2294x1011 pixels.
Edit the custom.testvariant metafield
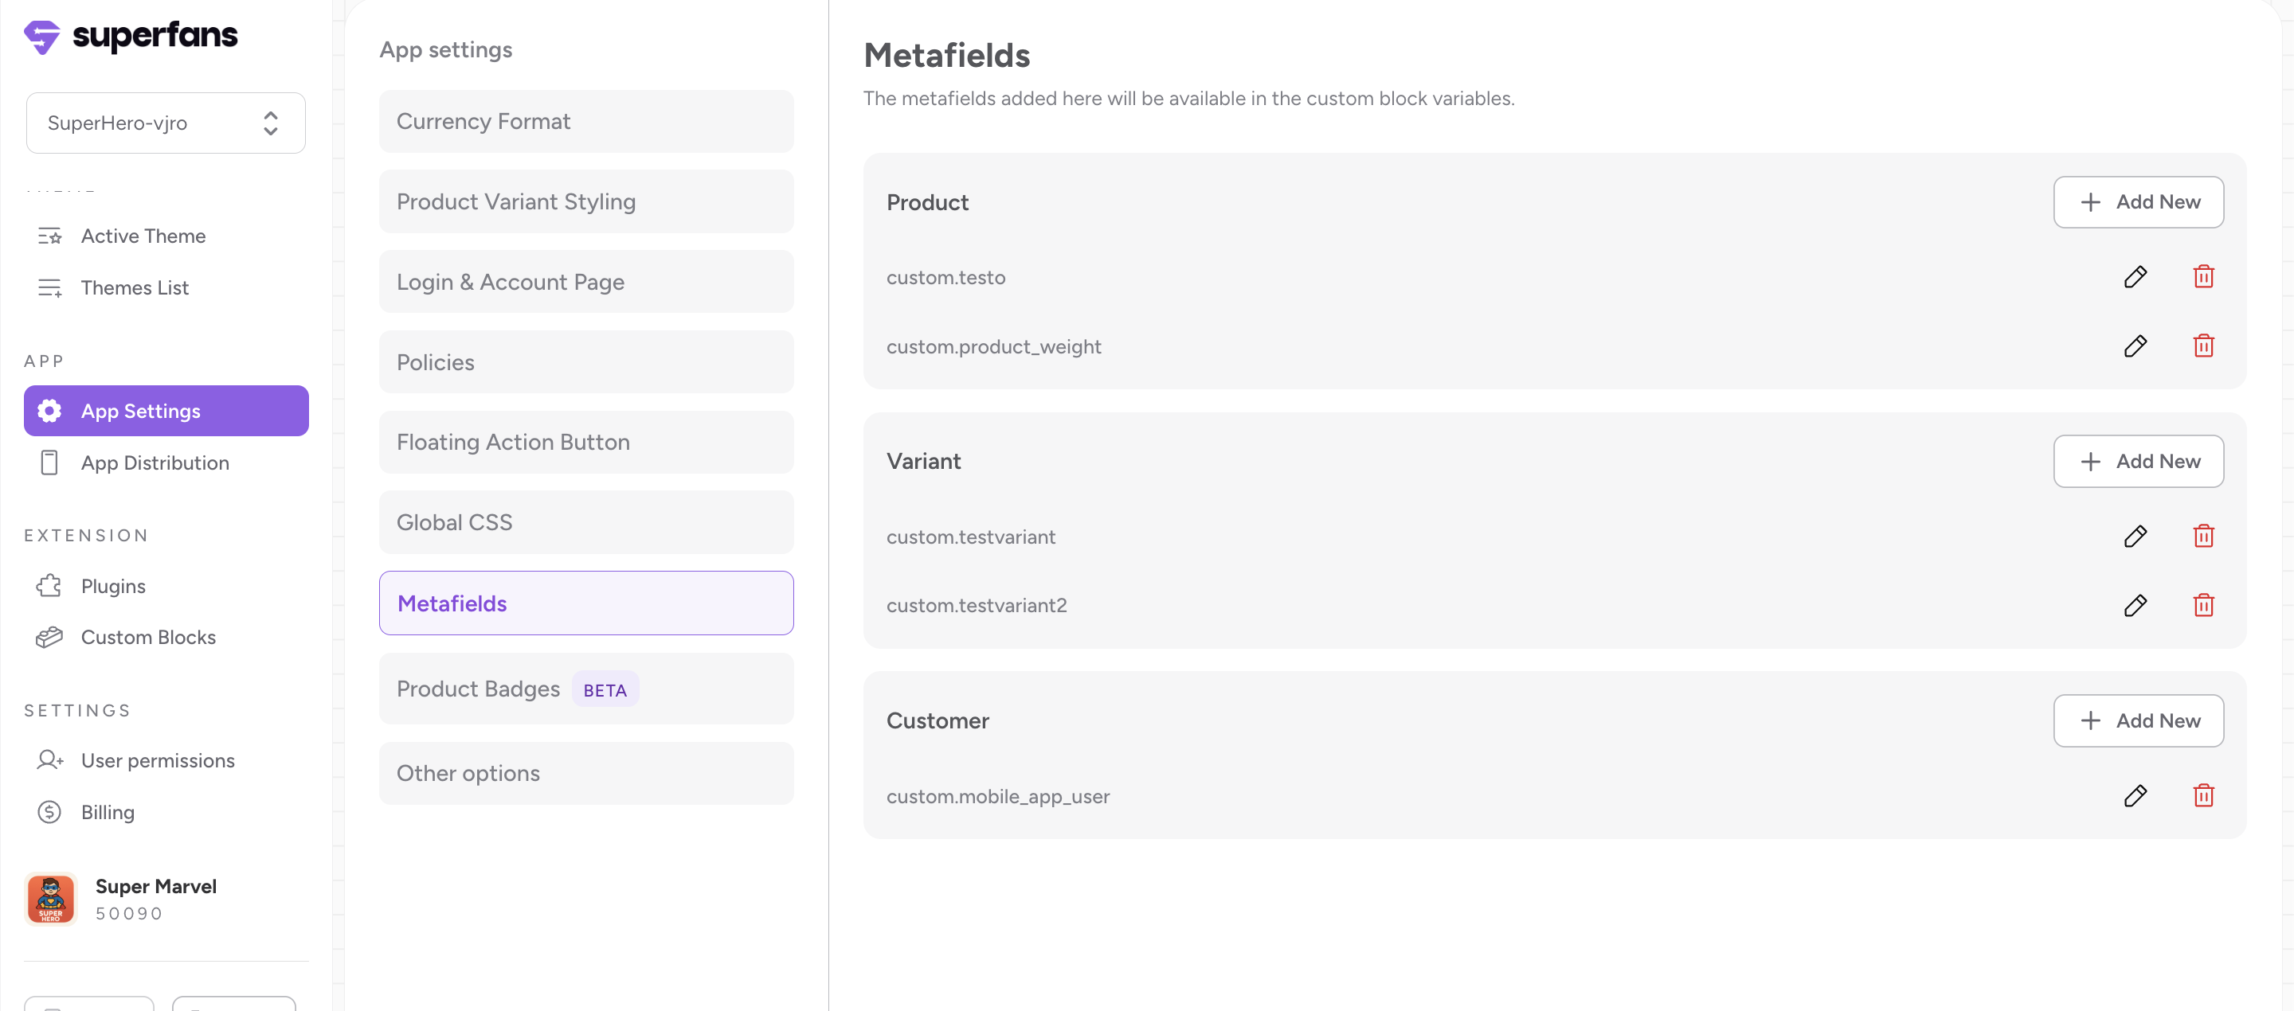point(2135,537)
